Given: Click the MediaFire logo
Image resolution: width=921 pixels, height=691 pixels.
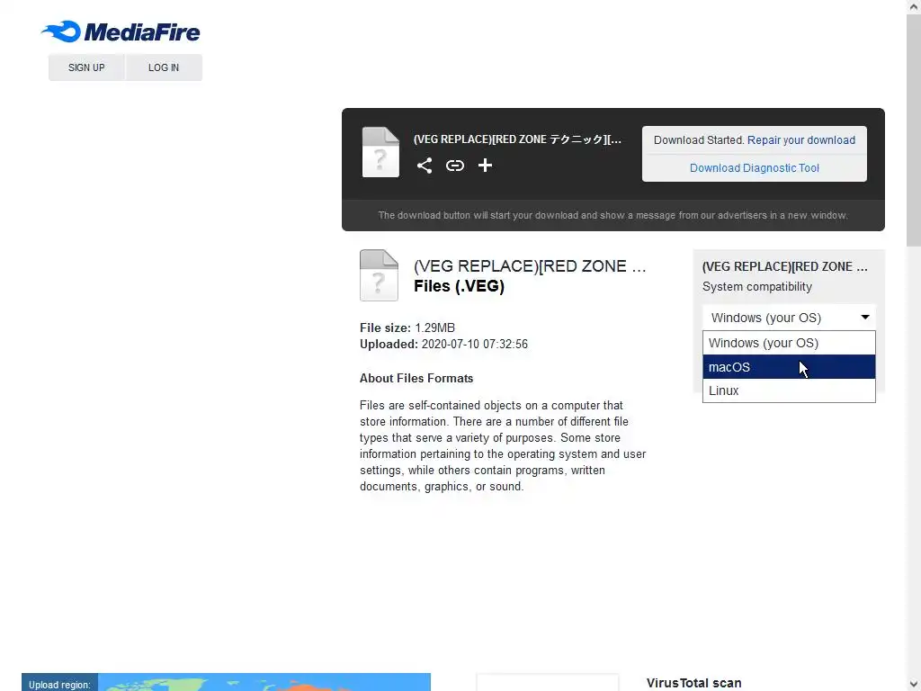Looking at the screenshot, I should [x=121, y=31].
